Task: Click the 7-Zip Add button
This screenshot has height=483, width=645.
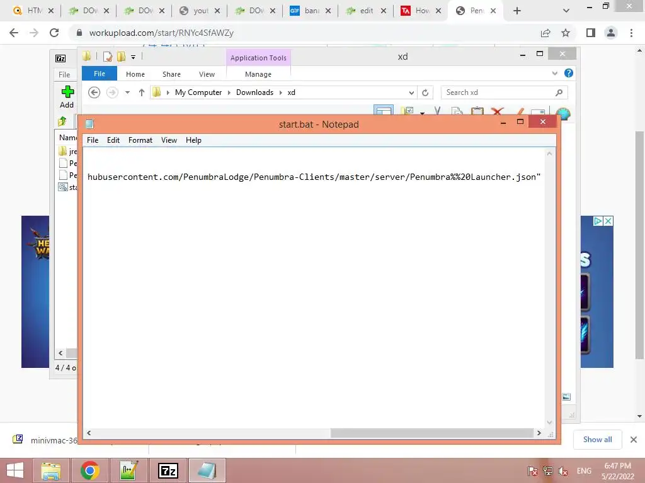Action: (67, 97)
